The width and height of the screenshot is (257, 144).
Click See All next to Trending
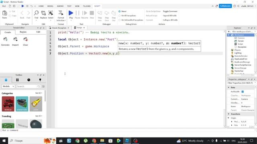(x=39, y=116)
